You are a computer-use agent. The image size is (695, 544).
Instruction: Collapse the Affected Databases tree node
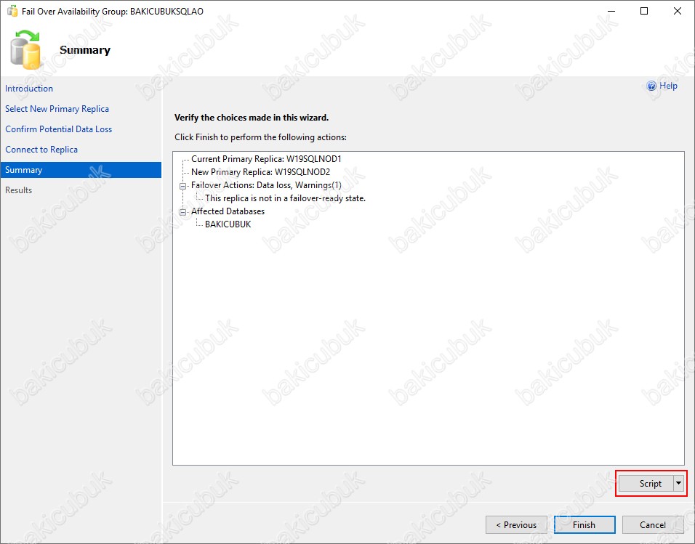[x=182, y=212]
